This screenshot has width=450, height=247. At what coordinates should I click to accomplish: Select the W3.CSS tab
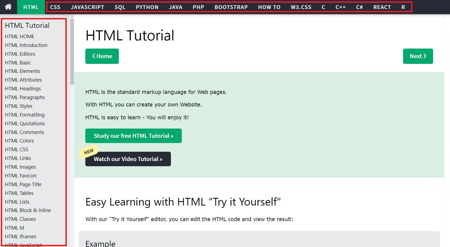tap(301, 7)
